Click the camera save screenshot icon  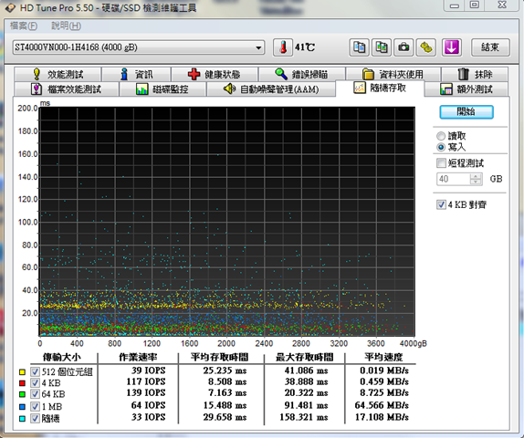click(403, 47)
